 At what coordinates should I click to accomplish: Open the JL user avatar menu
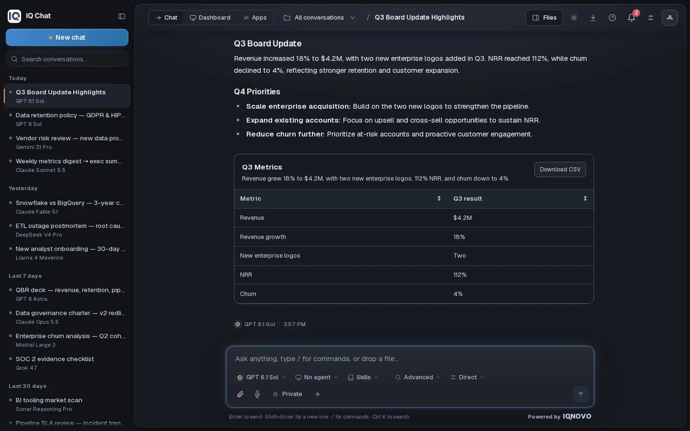tap(669, 18)
